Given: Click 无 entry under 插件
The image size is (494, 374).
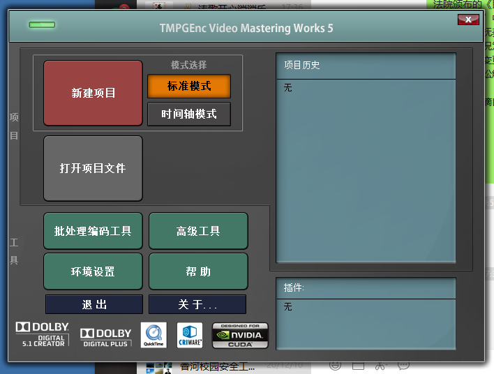Looking at the screenshot, I should pyautogui.click(x=287, y=306).
